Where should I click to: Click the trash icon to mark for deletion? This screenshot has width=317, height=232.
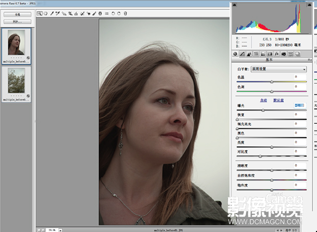point(125,13)
